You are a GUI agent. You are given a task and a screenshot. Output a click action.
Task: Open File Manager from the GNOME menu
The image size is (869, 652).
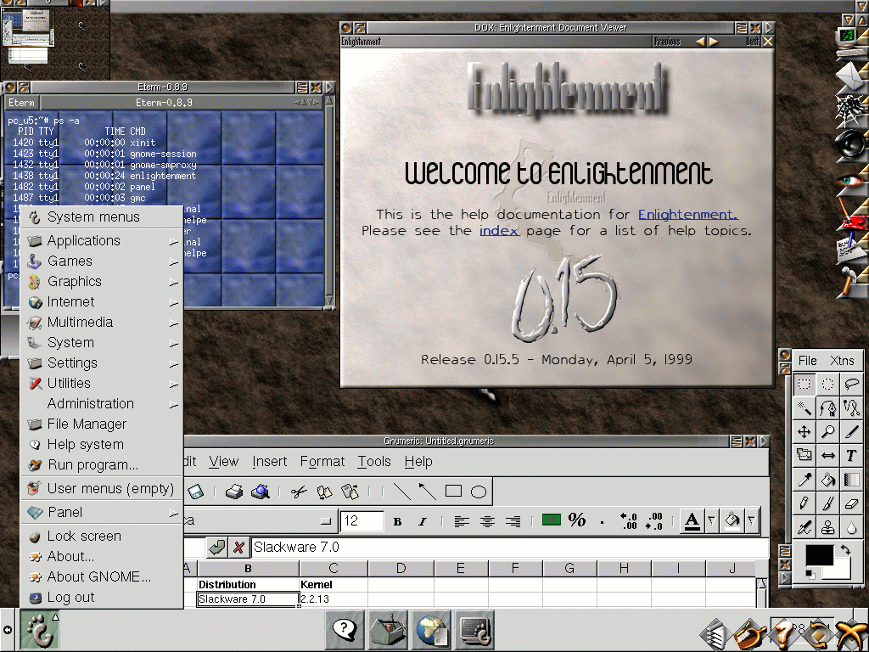pos(102,424)
